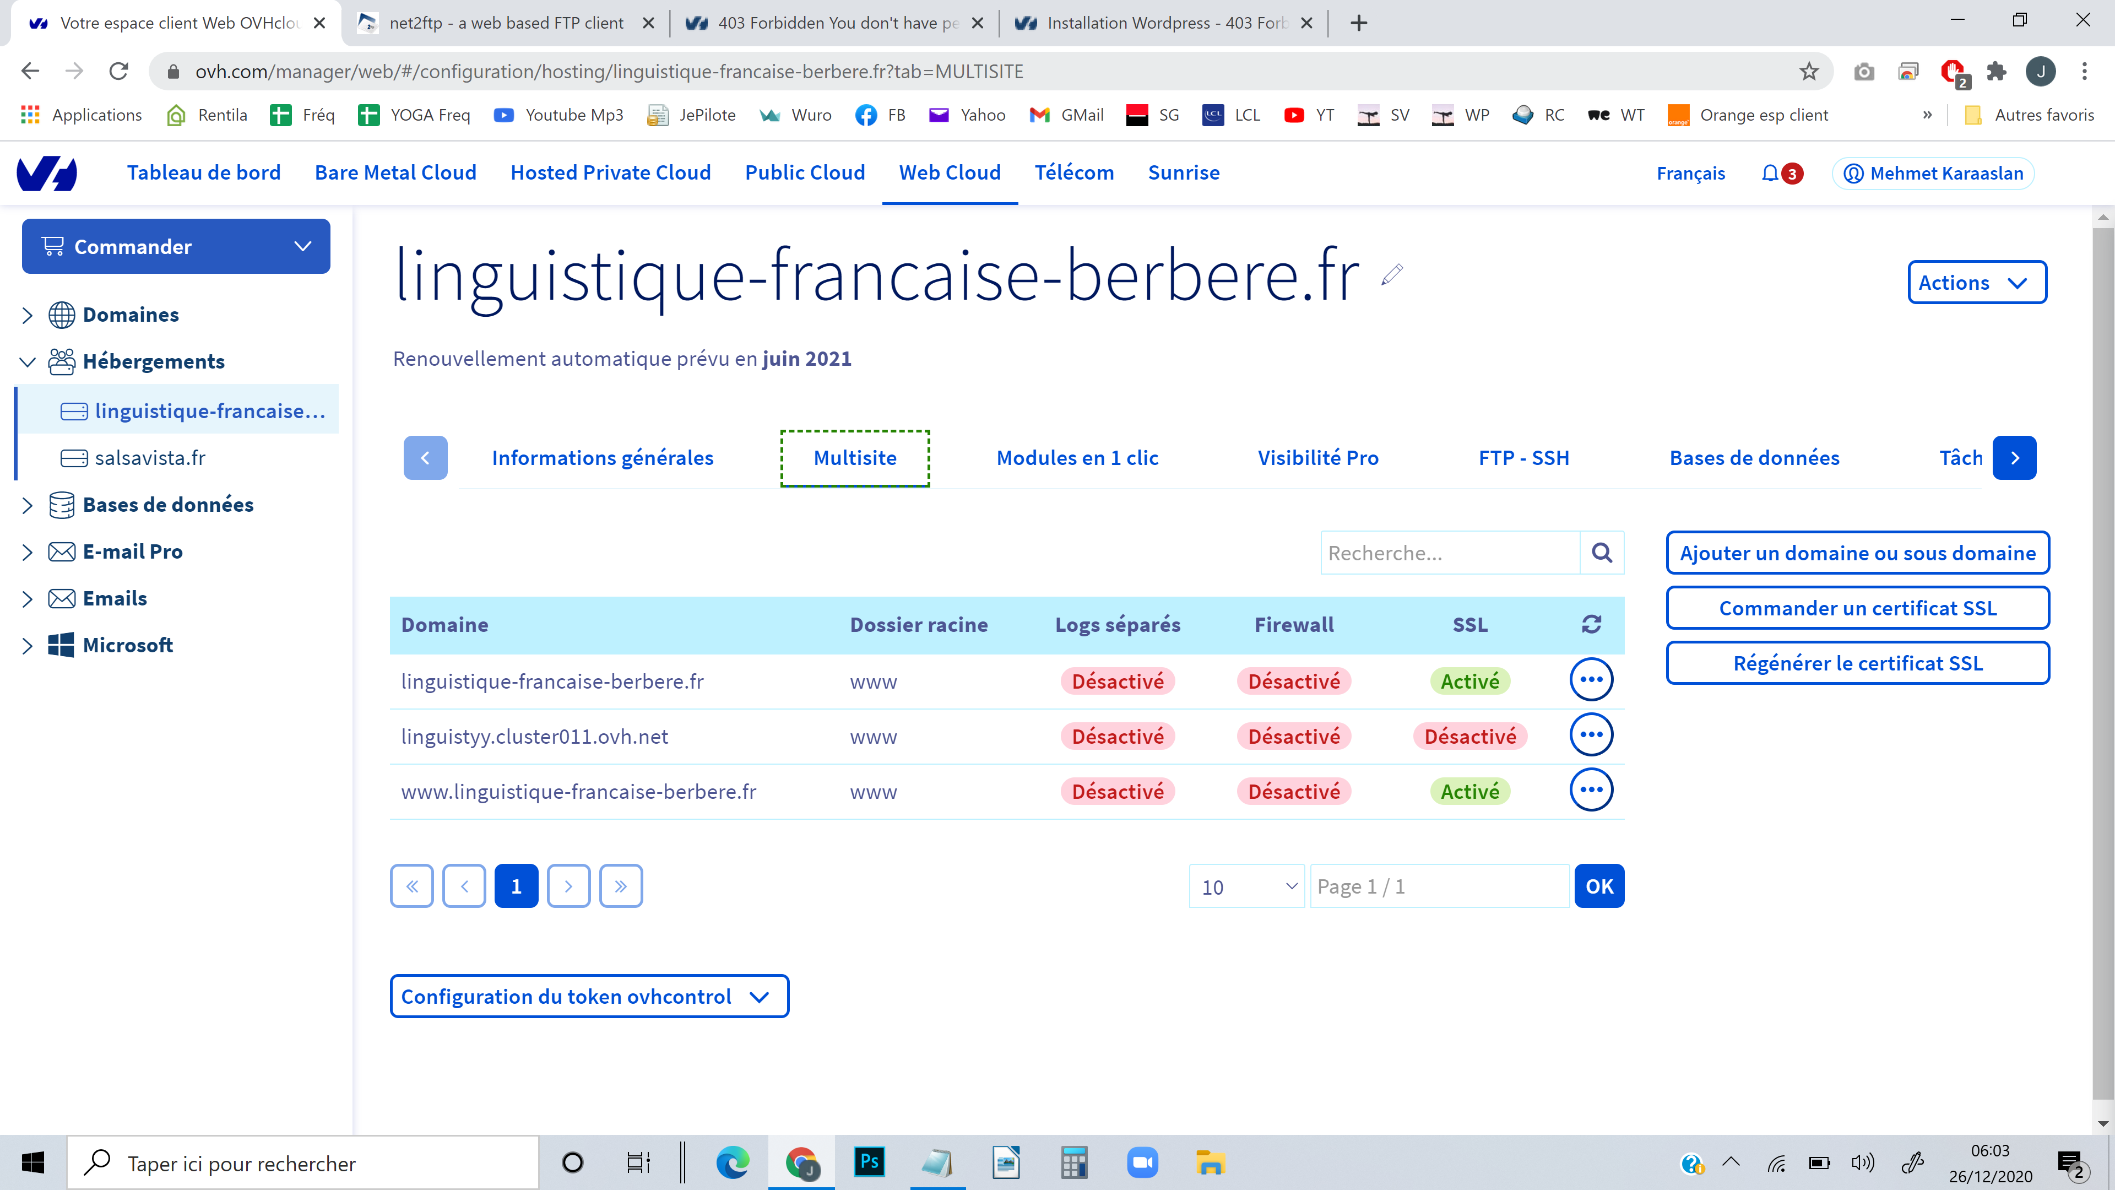Switch to the FTP - SSH tab
This screenshot has width=2115, height=1190.
1523,458
